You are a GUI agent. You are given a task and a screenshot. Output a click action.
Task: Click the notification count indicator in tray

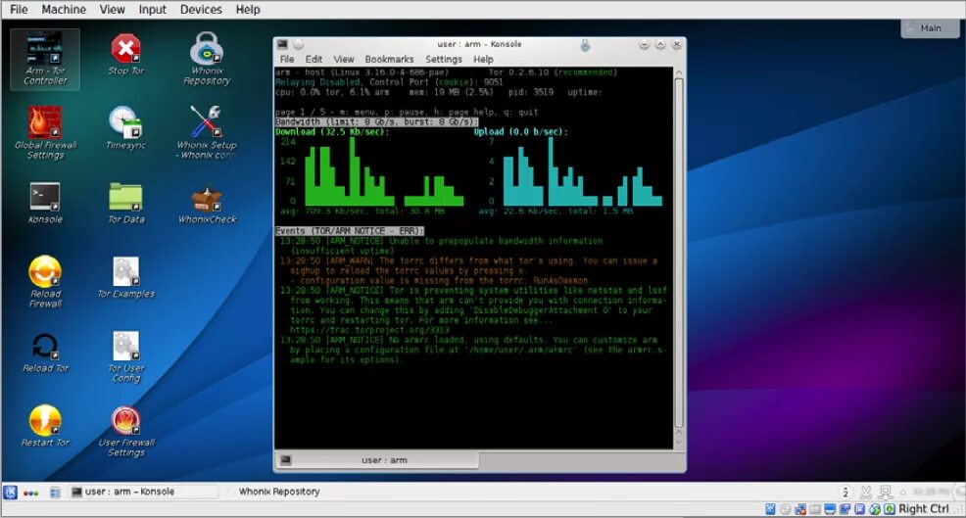pos(845,493)
